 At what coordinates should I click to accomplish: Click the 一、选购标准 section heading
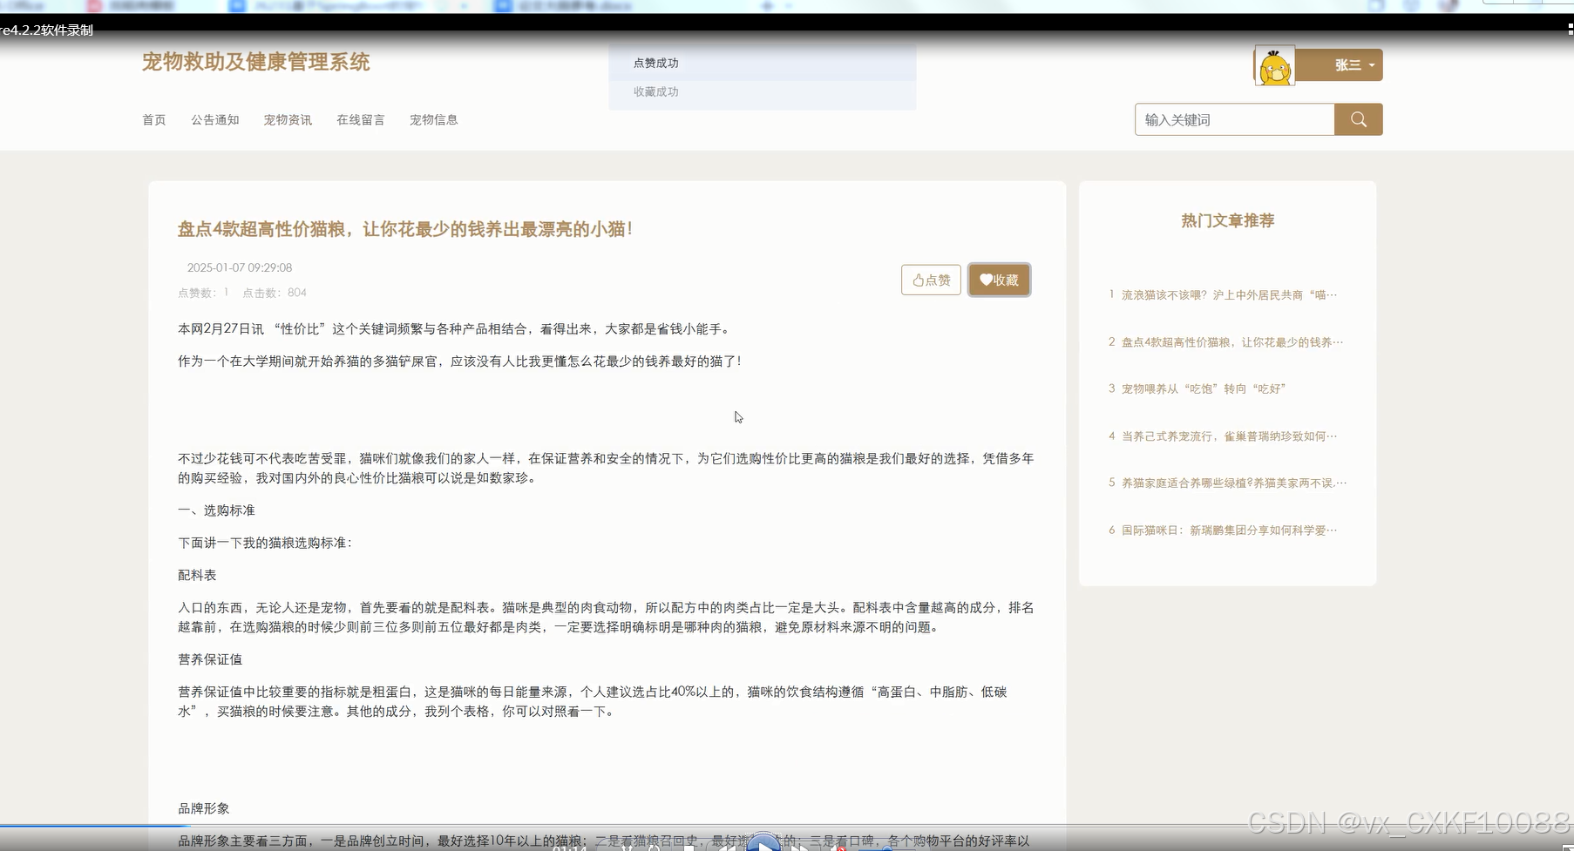tap(217, 510)
